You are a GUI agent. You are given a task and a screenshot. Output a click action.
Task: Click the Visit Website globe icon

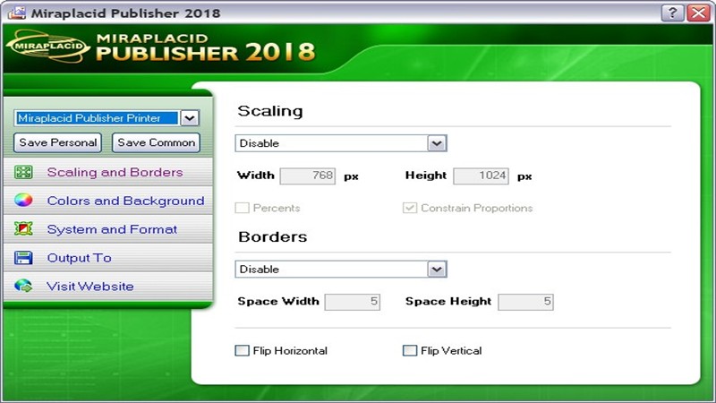click(23, 286)
